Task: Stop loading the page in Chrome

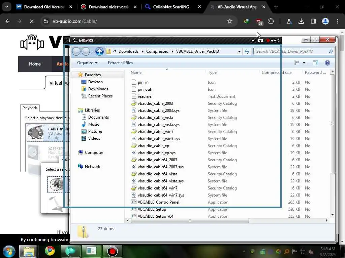Action: coord(31,21)
